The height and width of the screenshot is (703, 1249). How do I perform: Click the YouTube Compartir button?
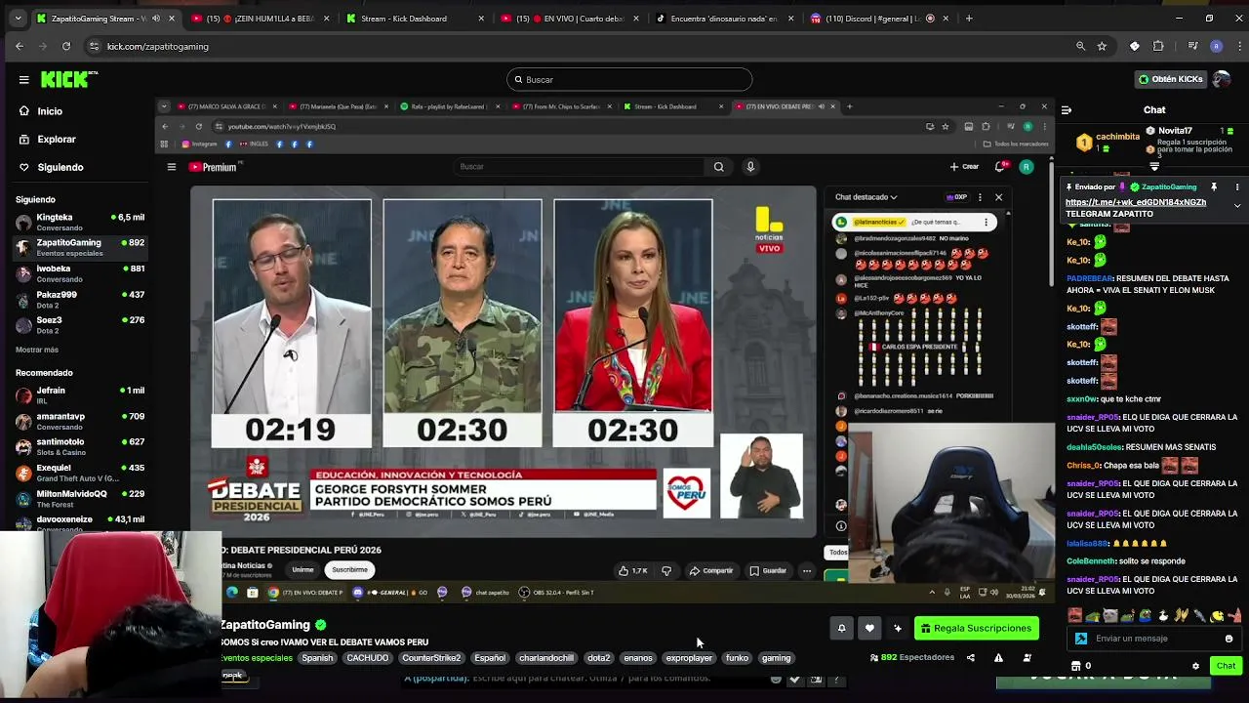pos(710,570)
